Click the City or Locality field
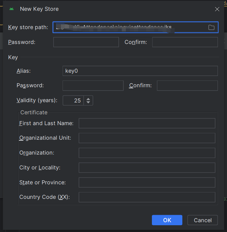The height and width of the screenshot is (232, 227). pyautogui.click(x=147, y=168)
